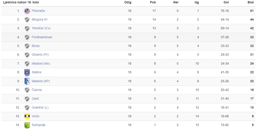The image size is (258, 130).
Task: Click the Pob column header
Action: tap(153, 2)
